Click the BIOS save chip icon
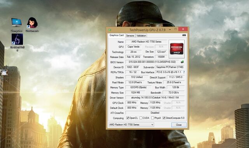Image resolution: width=249 pixels, height=148 pixels. point(182,62)
